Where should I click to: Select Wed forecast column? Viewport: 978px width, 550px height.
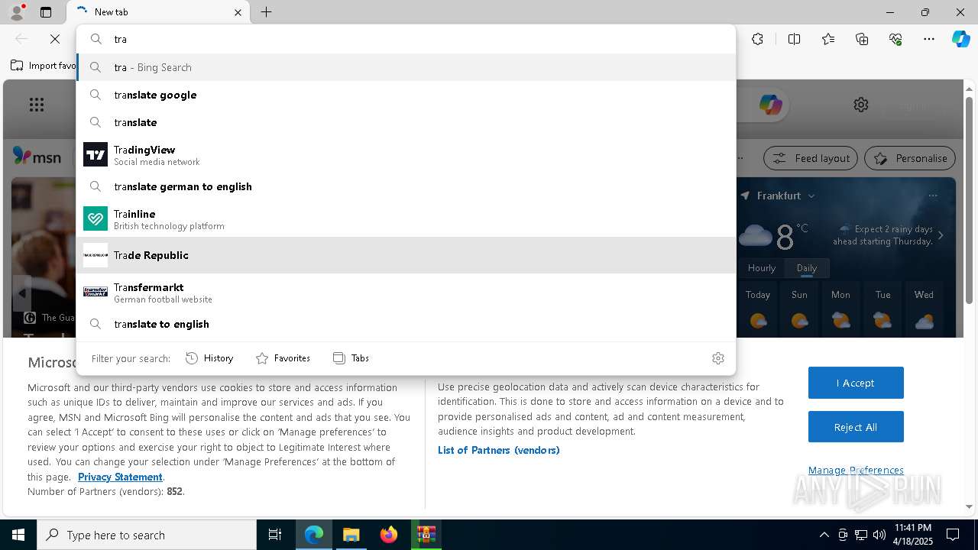924,309
